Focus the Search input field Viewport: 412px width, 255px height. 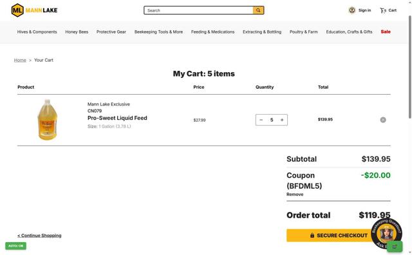point(199,10)
